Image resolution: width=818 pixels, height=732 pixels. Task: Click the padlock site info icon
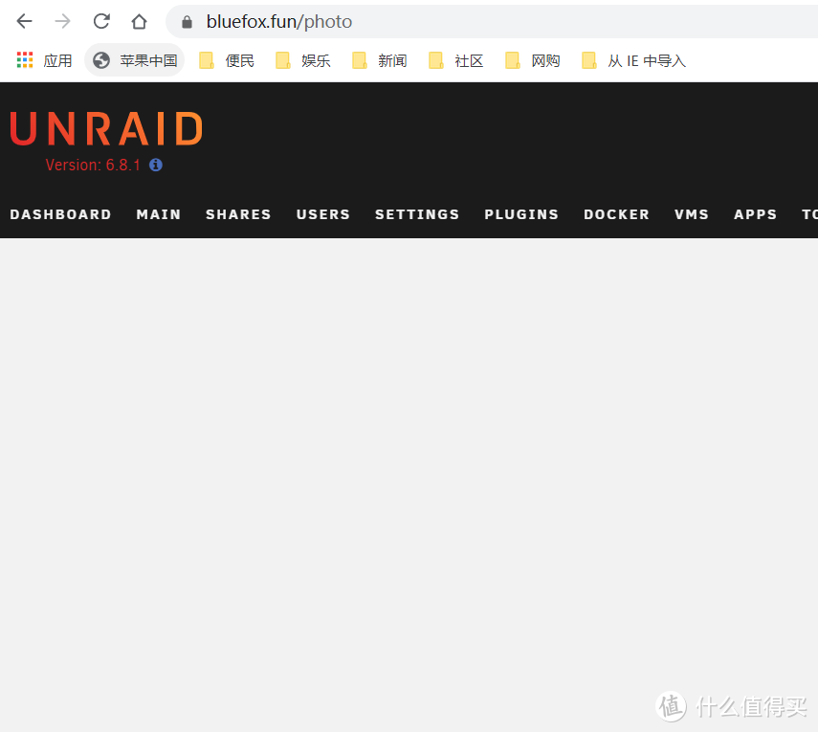[x=187, y=22]
